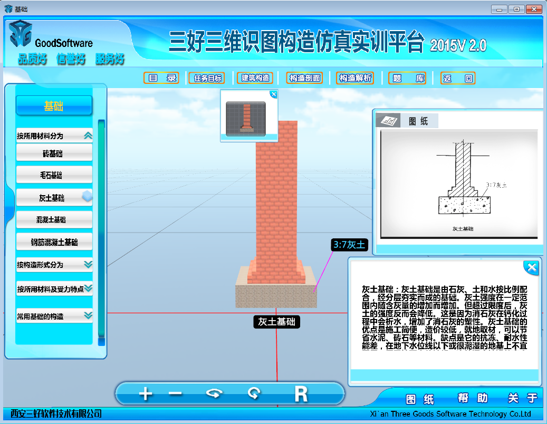Close the 灰土基础 description text panel
The width and height of the screenshot is (547, 424).
(x=532, y=267)
